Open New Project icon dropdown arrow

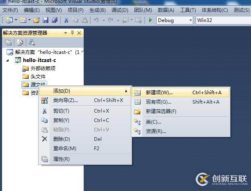coord(16,20)
